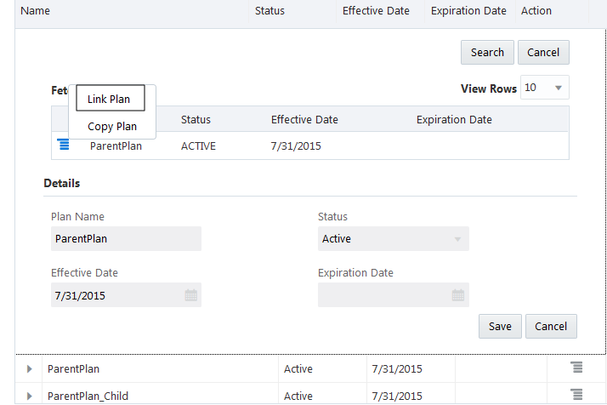Image resolution: width=607 pixels, height=405 pixels.
Task: Open the ParentPlan_Child row action menu
Action: tap(576, 395)
